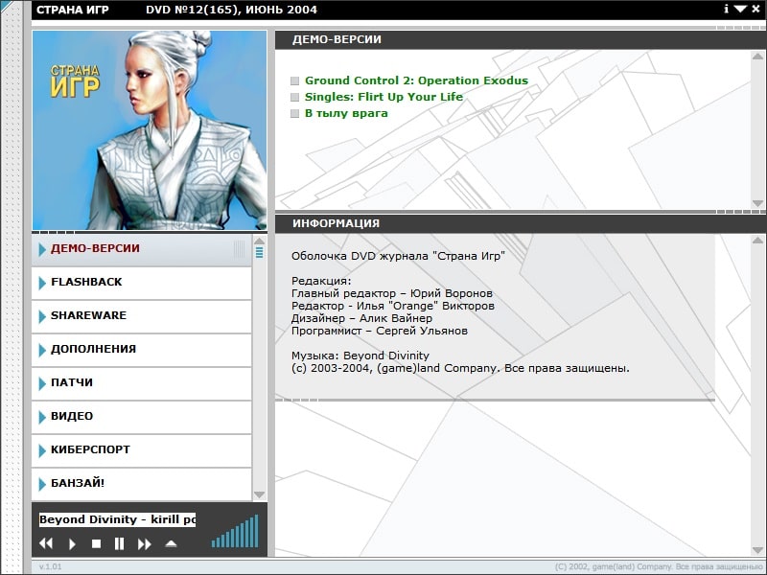Click the grip handle on ДЕМО-ВЕРСИИ menu item

click(239, 249)
